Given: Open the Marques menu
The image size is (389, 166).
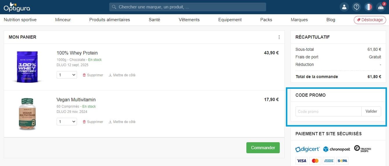Looking at the screenshot, I should click(299, 20).
